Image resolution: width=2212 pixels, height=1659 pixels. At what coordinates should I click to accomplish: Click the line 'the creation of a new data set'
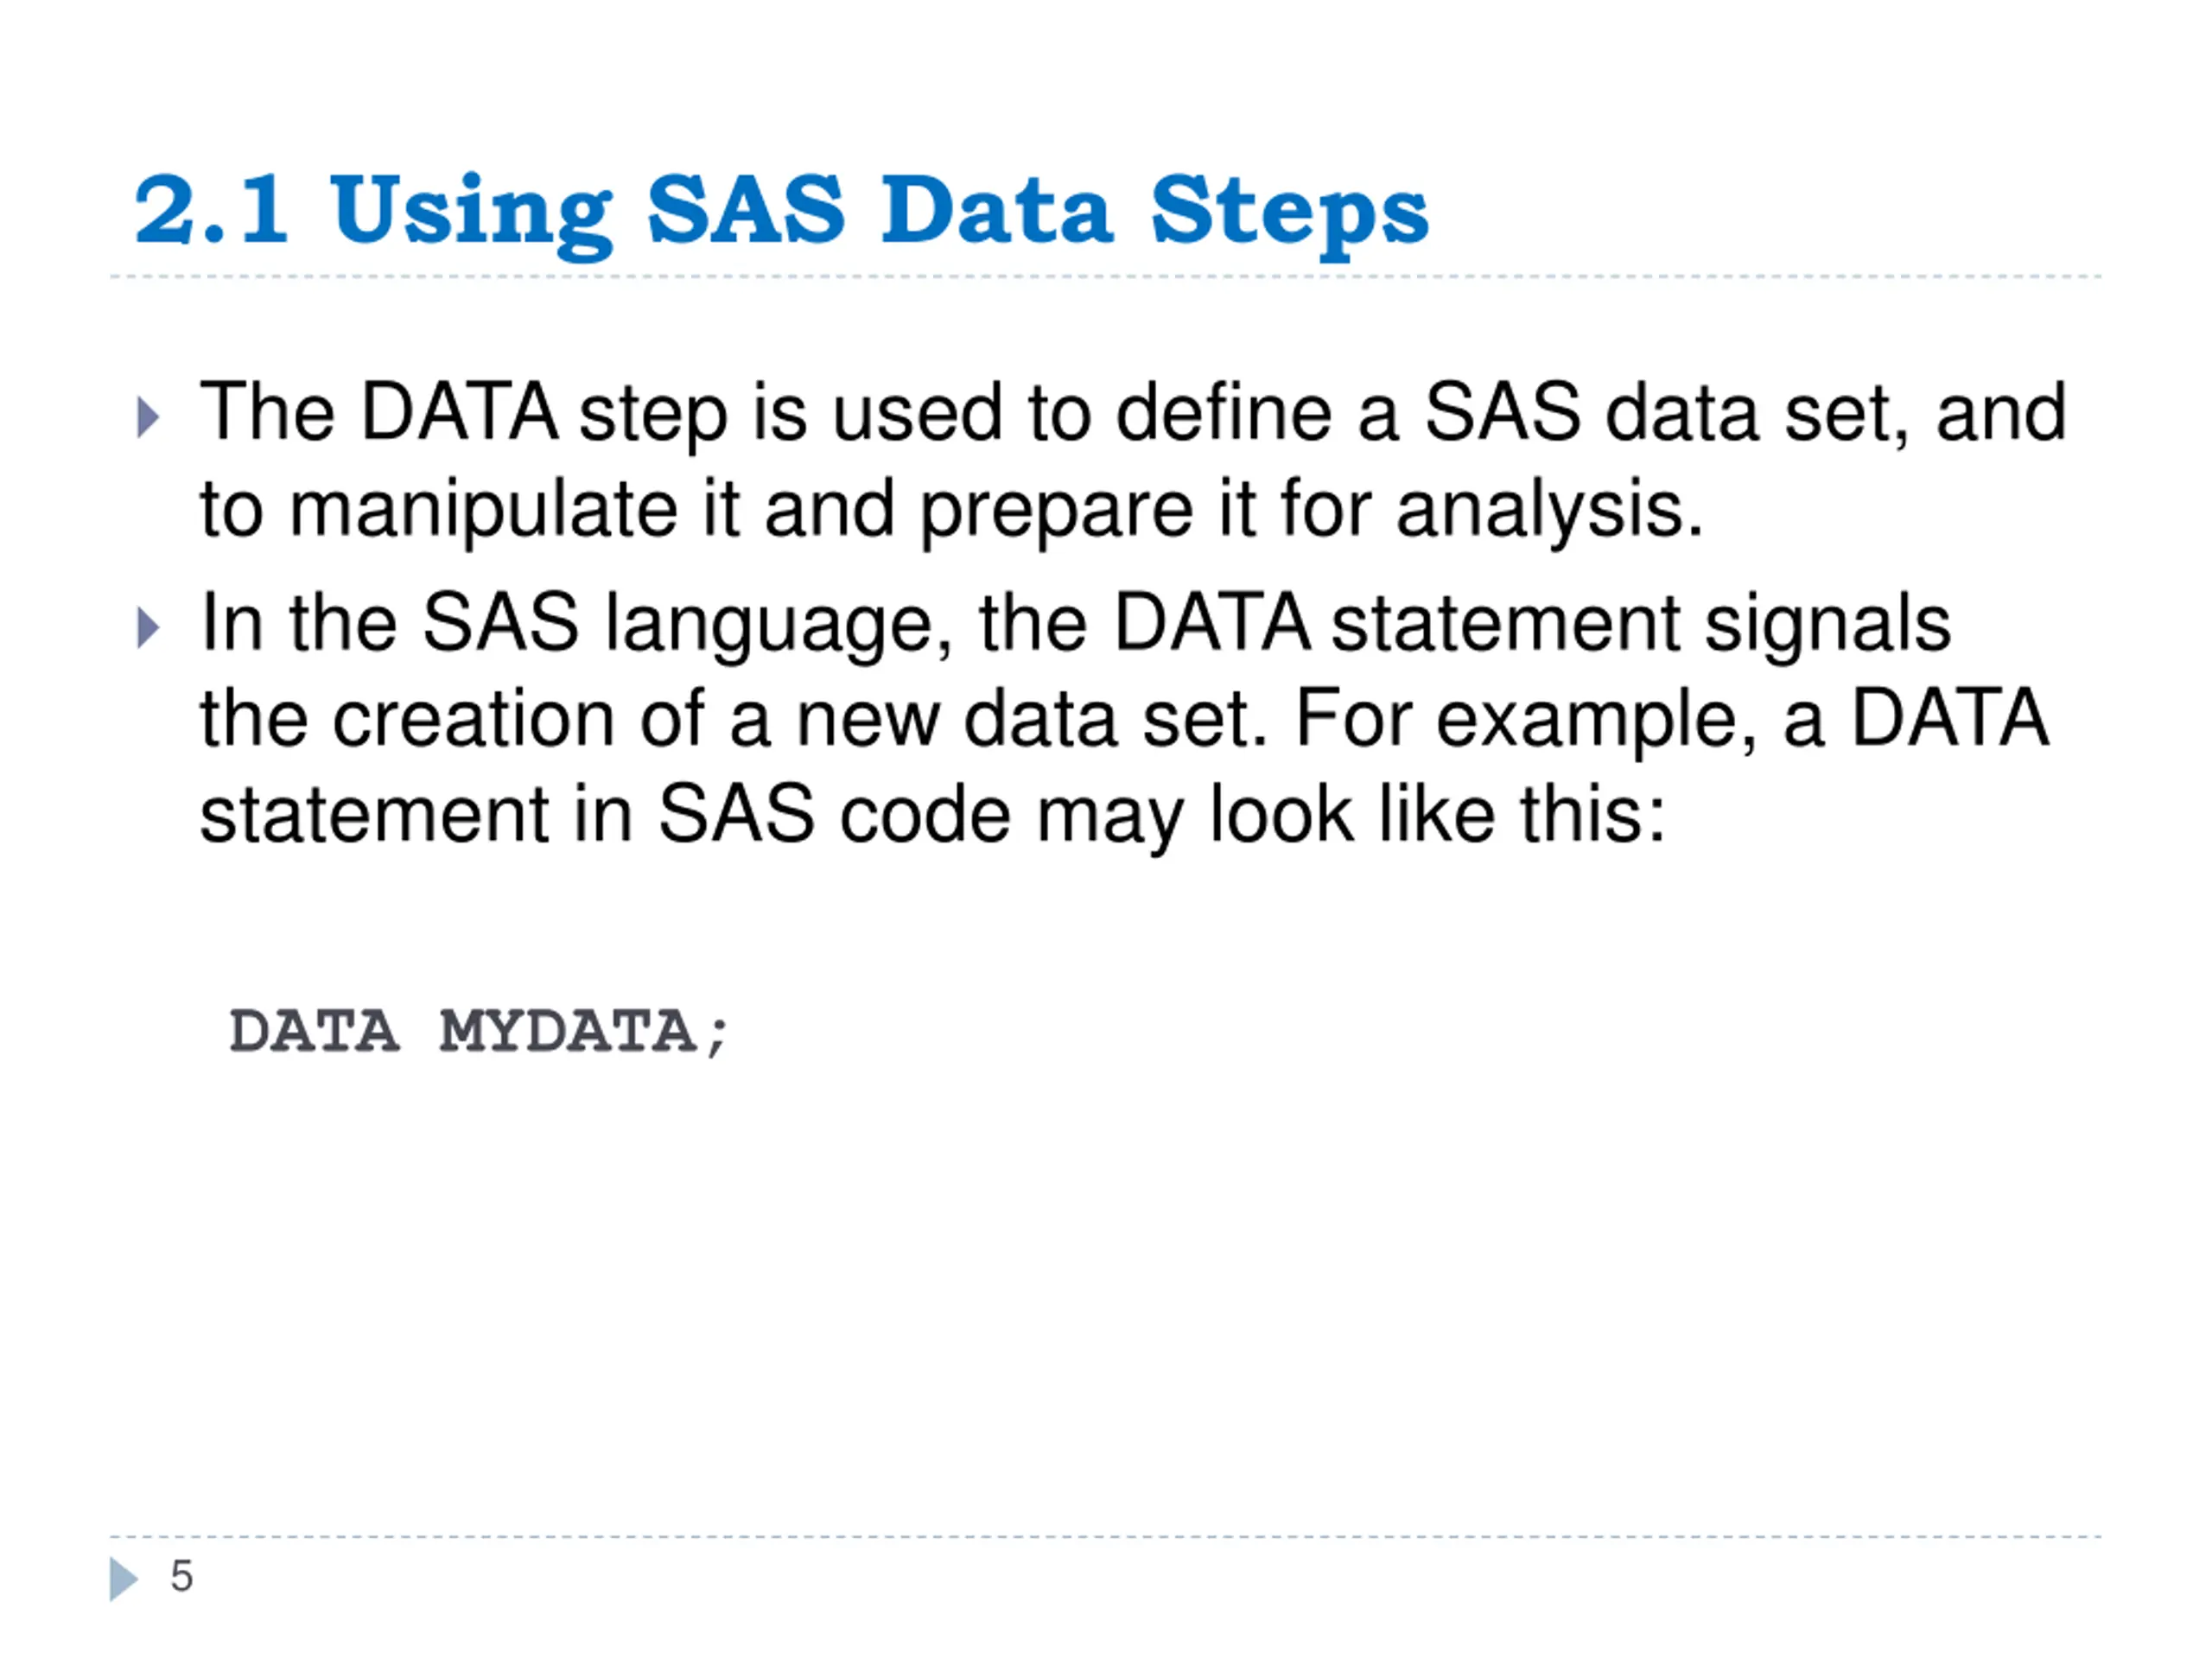tap(1125, 719)
